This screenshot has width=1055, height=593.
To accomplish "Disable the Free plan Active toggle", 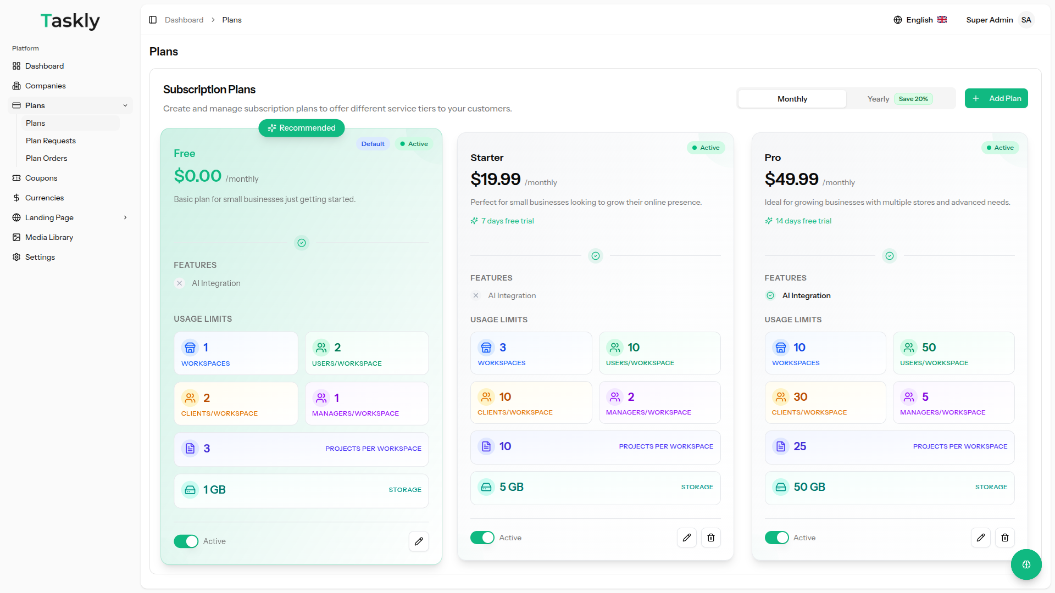I will pos(186,541).
